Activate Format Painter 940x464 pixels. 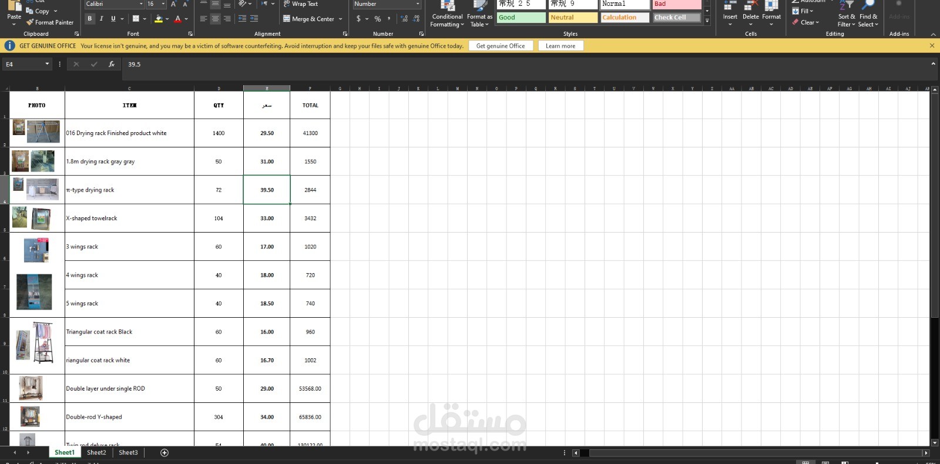[x=50, y=22]
